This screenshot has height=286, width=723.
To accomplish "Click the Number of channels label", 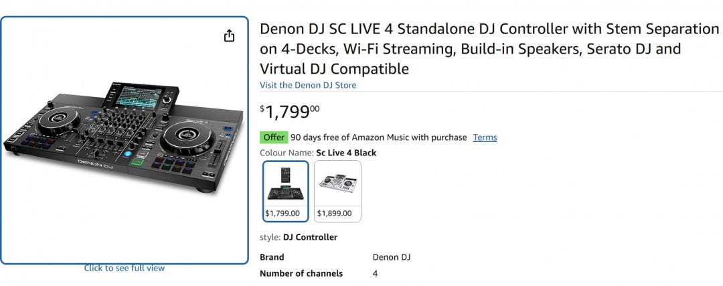I will [301, 273].
